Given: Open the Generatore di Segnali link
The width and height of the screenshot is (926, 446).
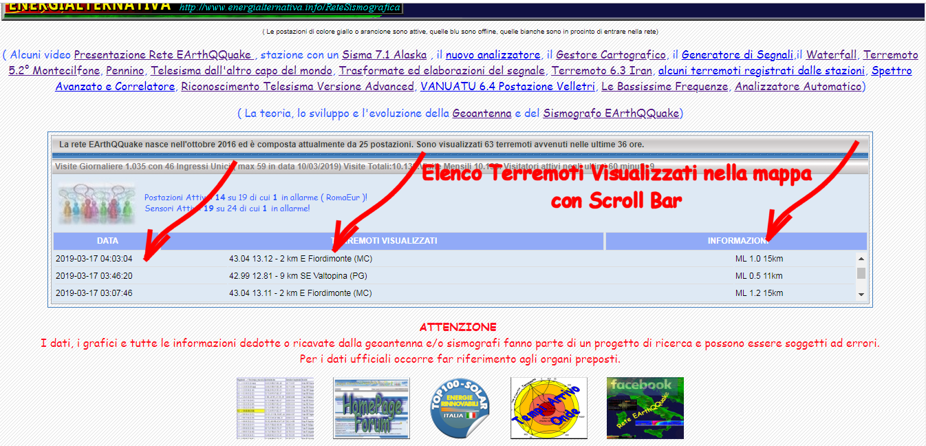Looking at the screenshot, I should (x=738, y=54).
